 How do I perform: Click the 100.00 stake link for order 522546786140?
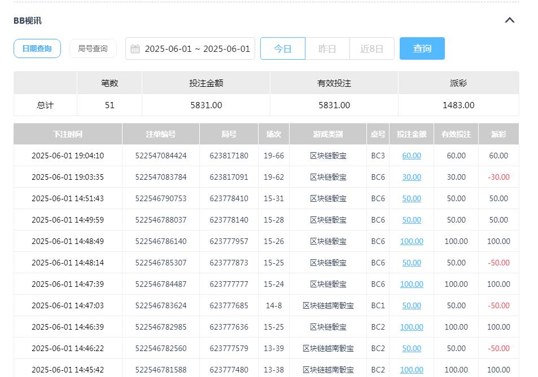coord(411,241)
